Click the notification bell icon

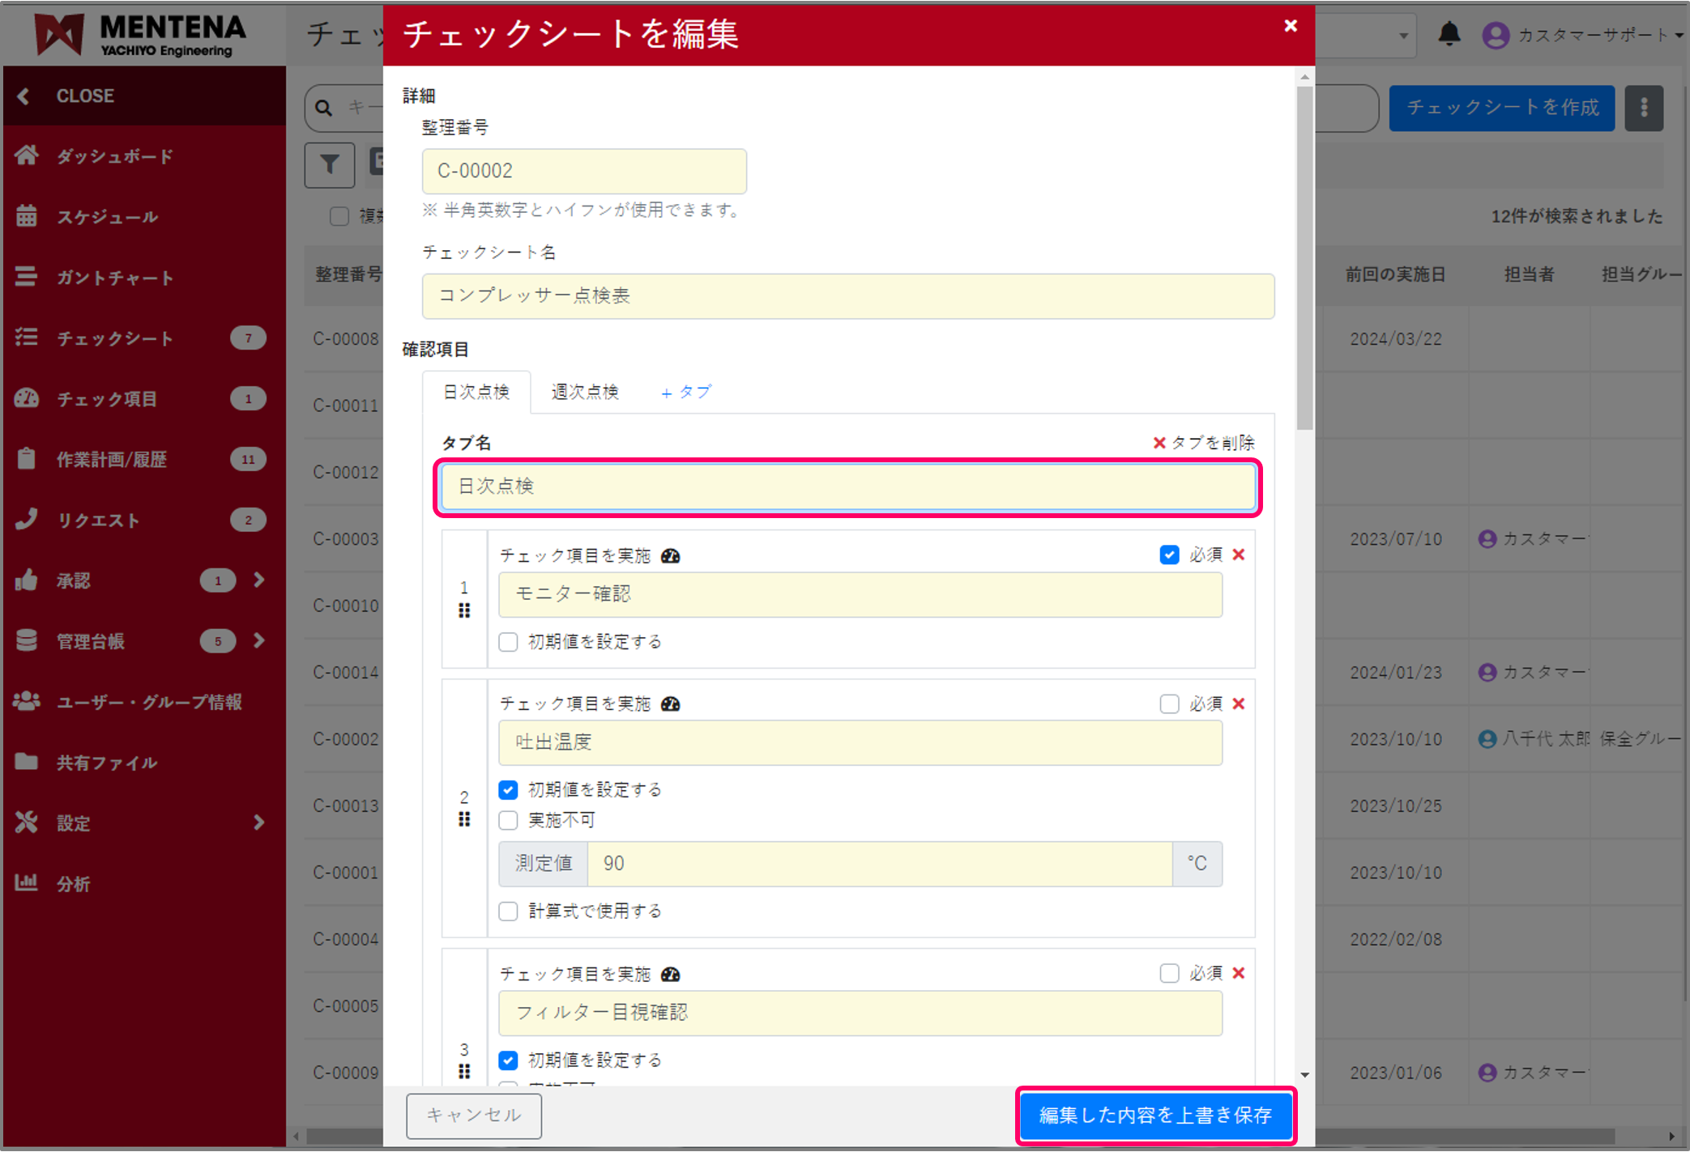pyautogui.click(x=1450, y=34)
